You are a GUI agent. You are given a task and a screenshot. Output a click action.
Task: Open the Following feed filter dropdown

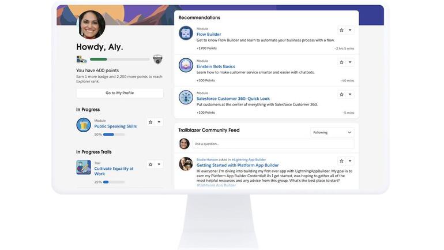[x=332, y=132]
